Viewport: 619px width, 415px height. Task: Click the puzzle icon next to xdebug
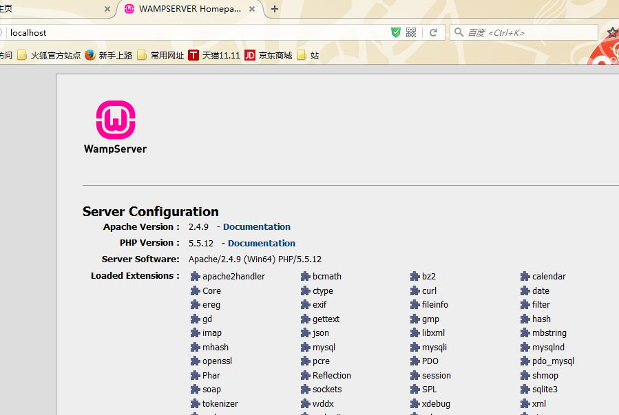click(x=415, y=403)
